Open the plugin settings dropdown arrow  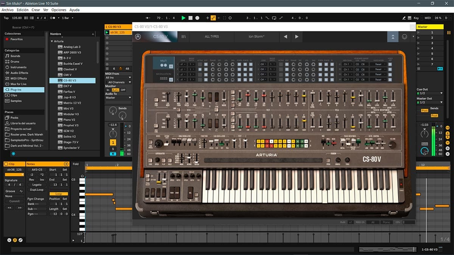(413, 37)
